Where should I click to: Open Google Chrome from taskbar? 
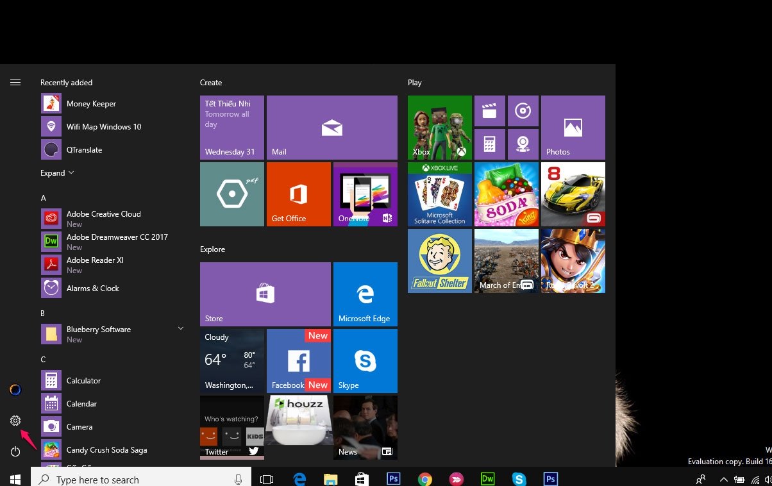click(x=424, y=479)
